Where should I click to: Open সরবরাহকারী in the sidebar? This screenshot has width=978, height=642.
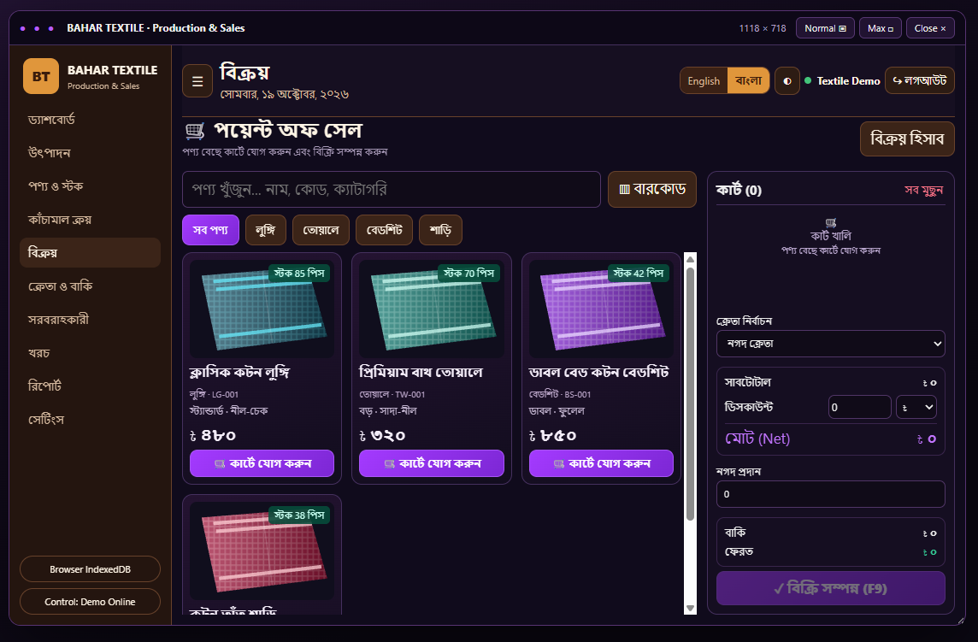pos(90,320)
